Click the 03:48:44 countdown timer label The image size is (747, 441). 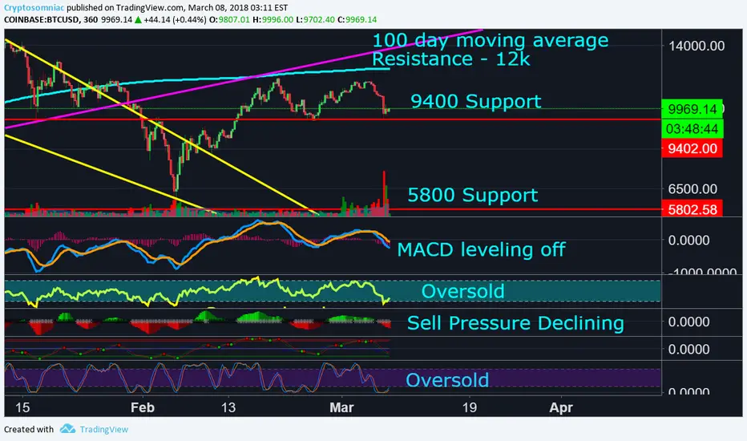pyautogui.click(x=692, y=129)
